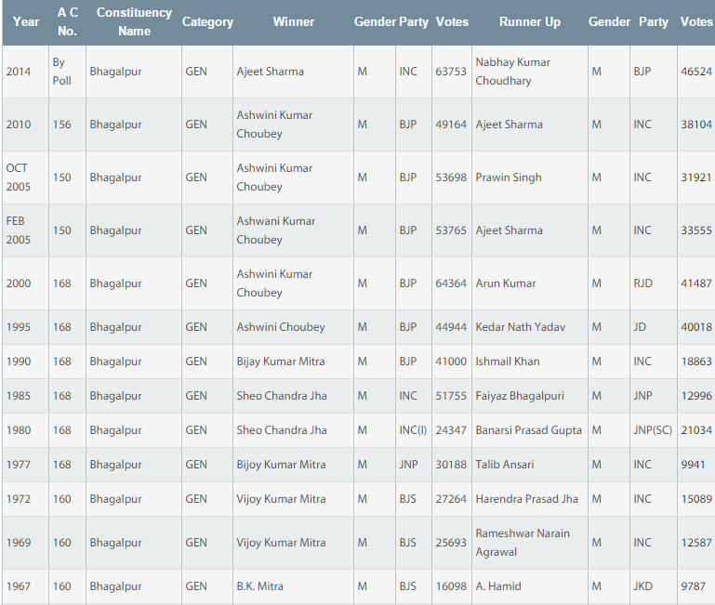Image resolution: width=715 pixels, height=605 pixels.
Task: Select runner up Arun Kumar
Action: pos(505,283)
